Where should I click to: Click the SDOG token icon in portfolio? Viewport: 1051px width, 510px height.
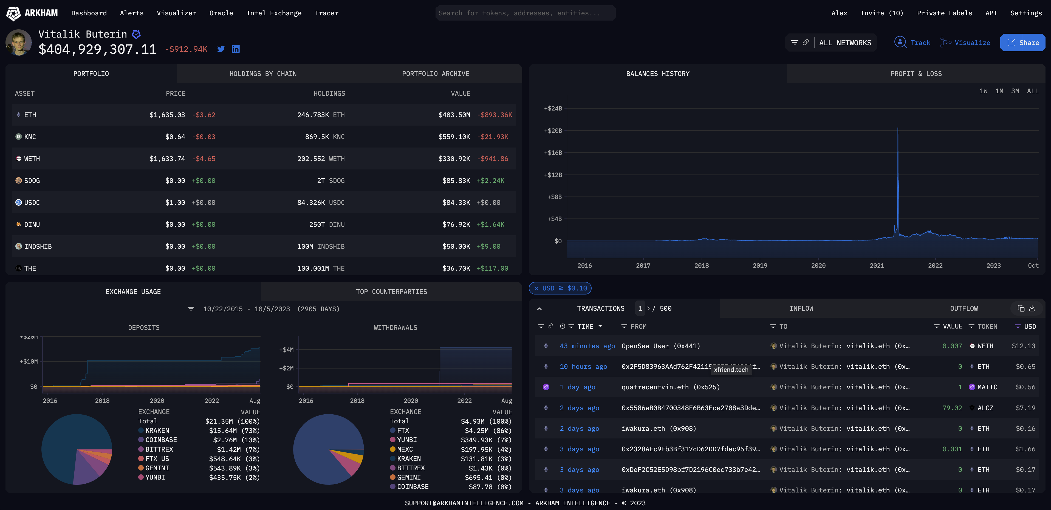click(18, 180)
